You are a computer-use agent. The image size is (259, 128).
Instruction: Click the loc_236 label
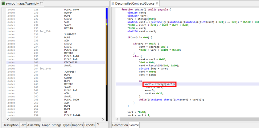tap(45, 31)
